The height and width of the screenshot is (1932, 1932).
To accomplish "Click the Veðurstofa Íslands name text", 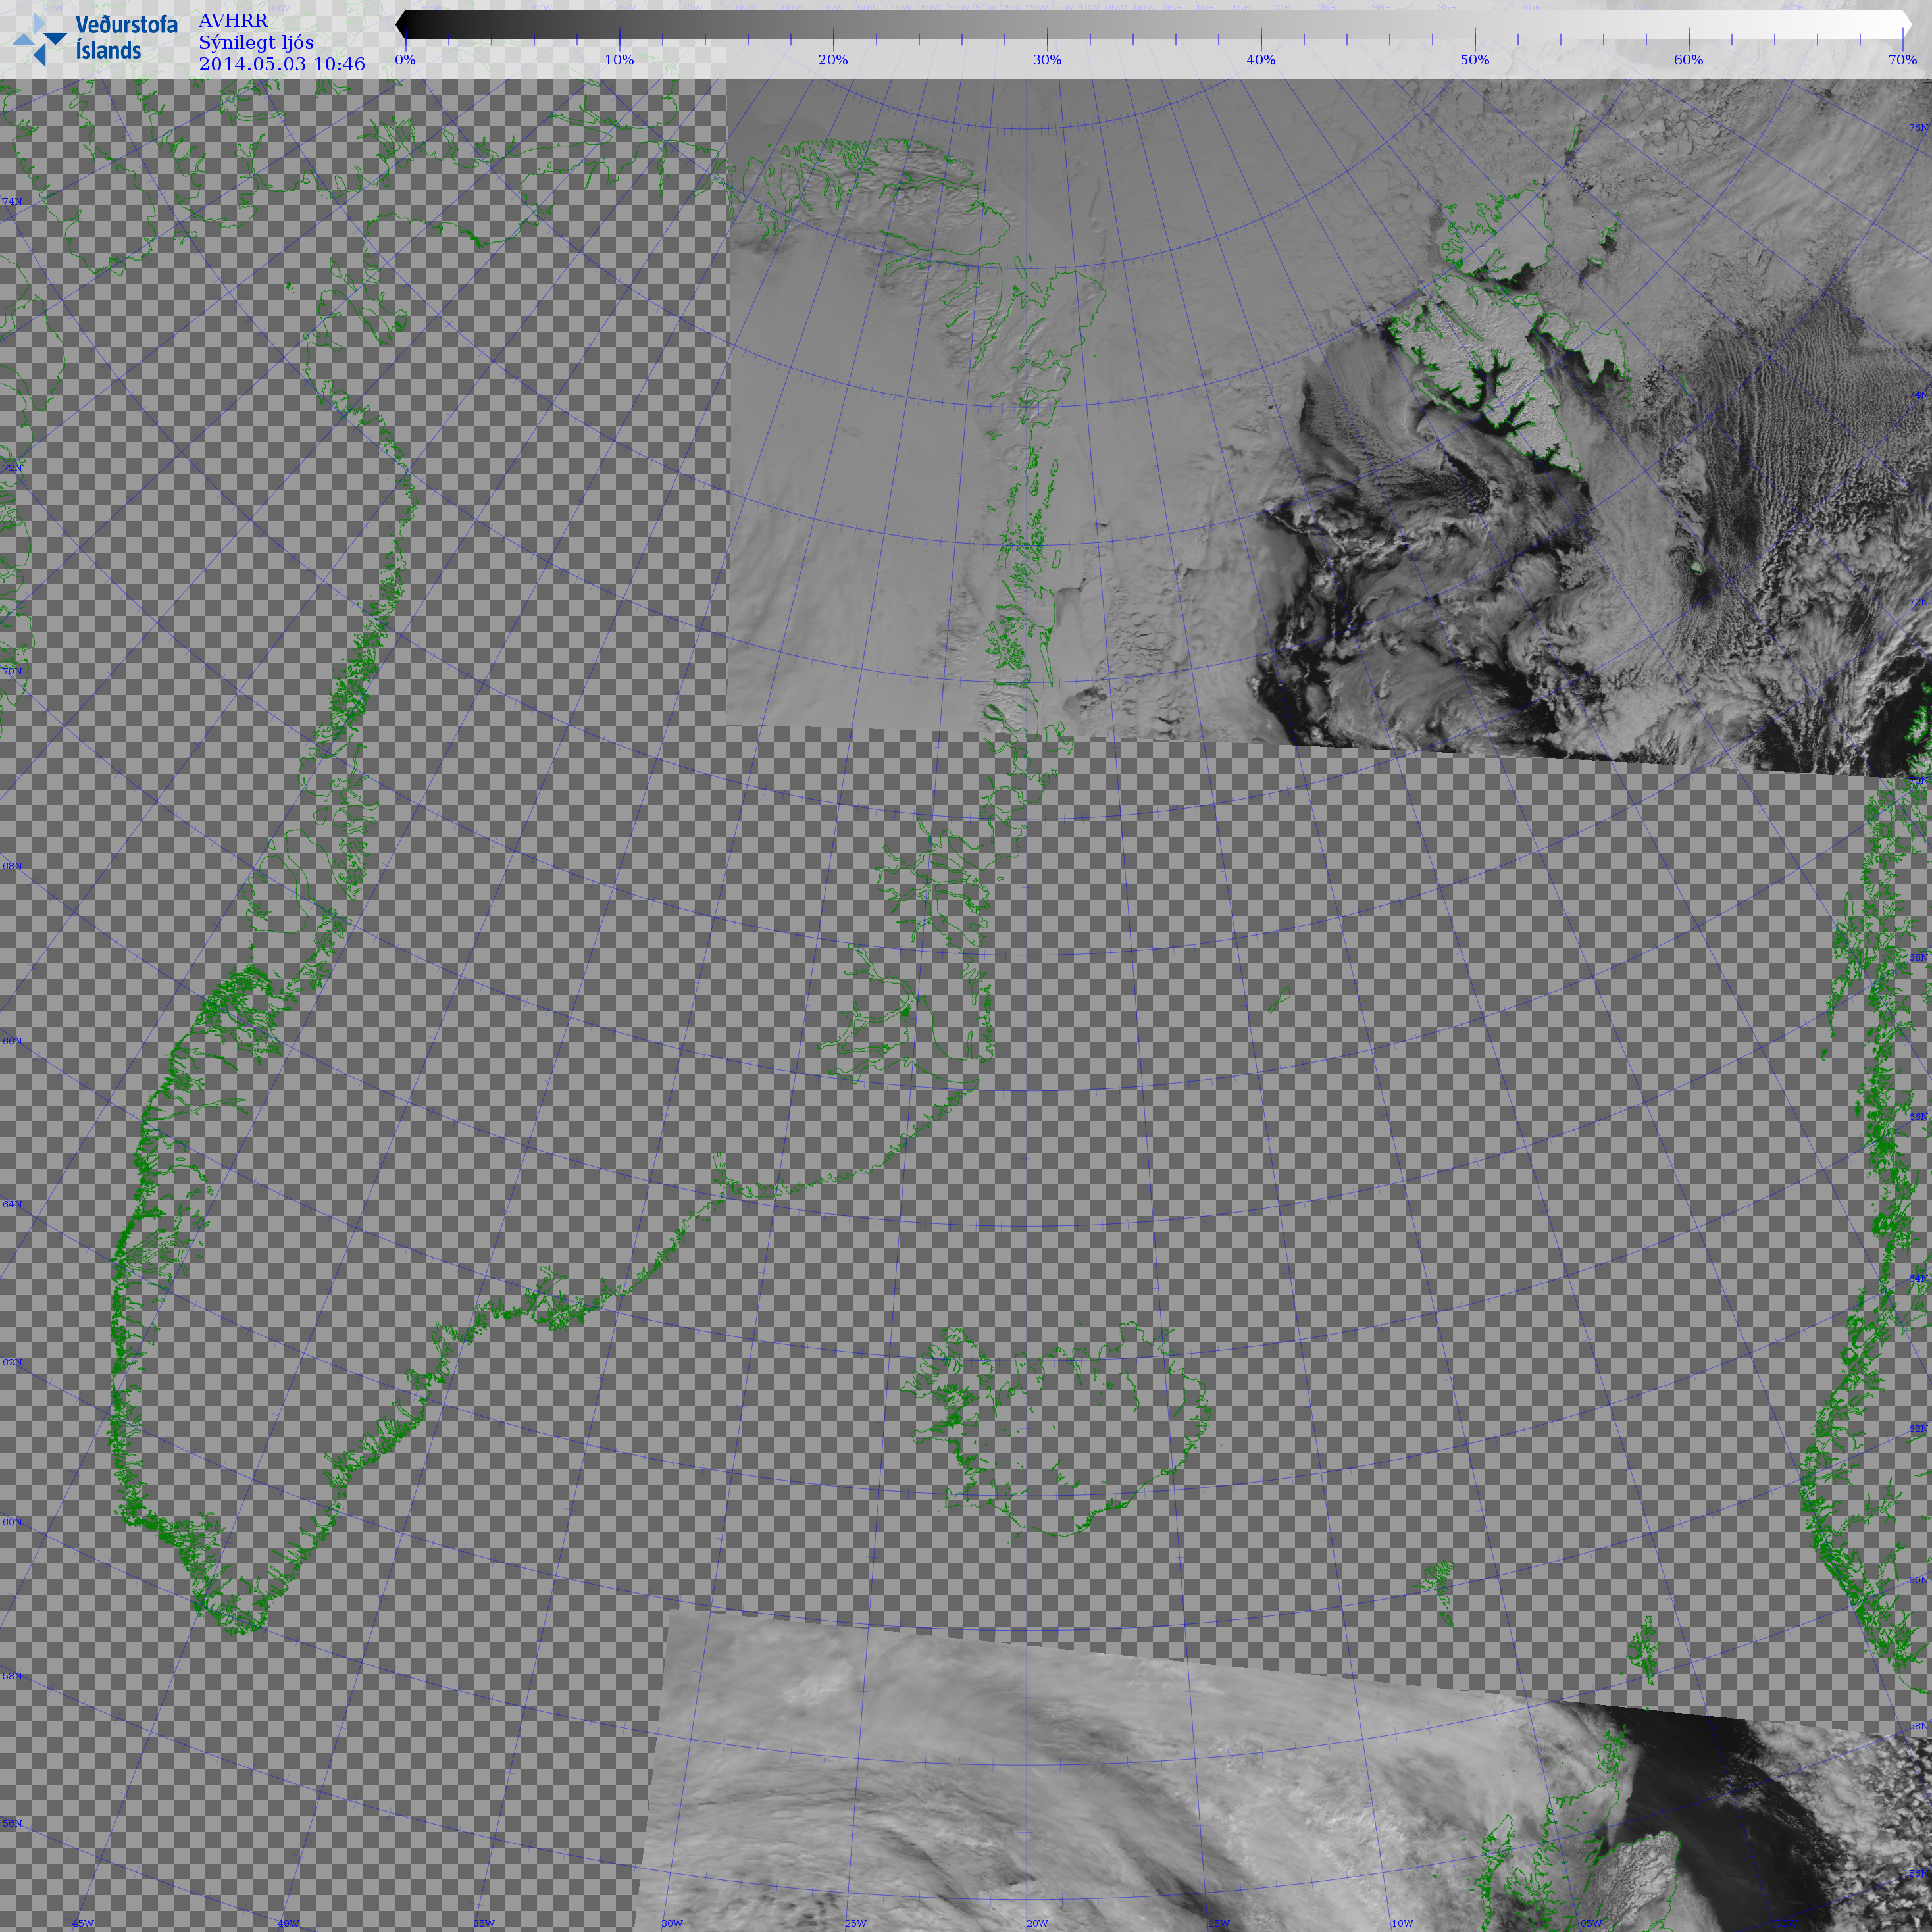I will coord(126,38).
